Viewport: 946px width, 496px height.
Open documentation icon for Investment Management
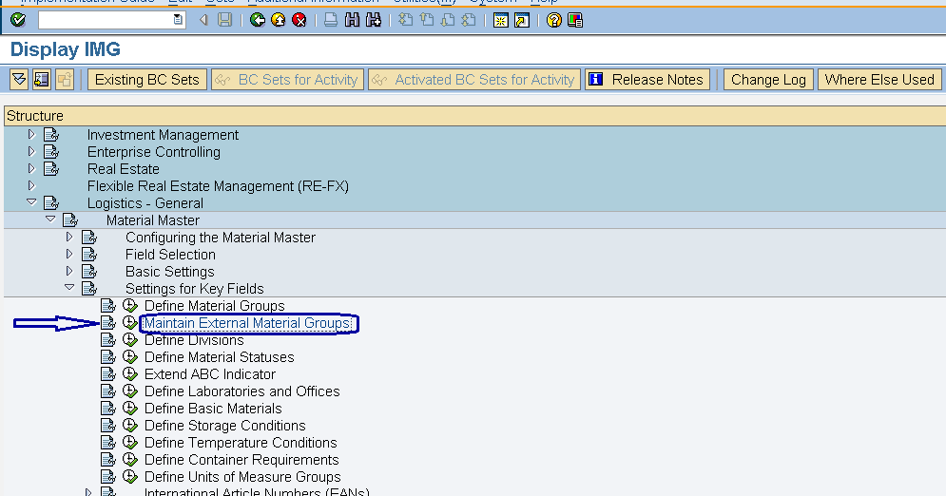point(51,135)
